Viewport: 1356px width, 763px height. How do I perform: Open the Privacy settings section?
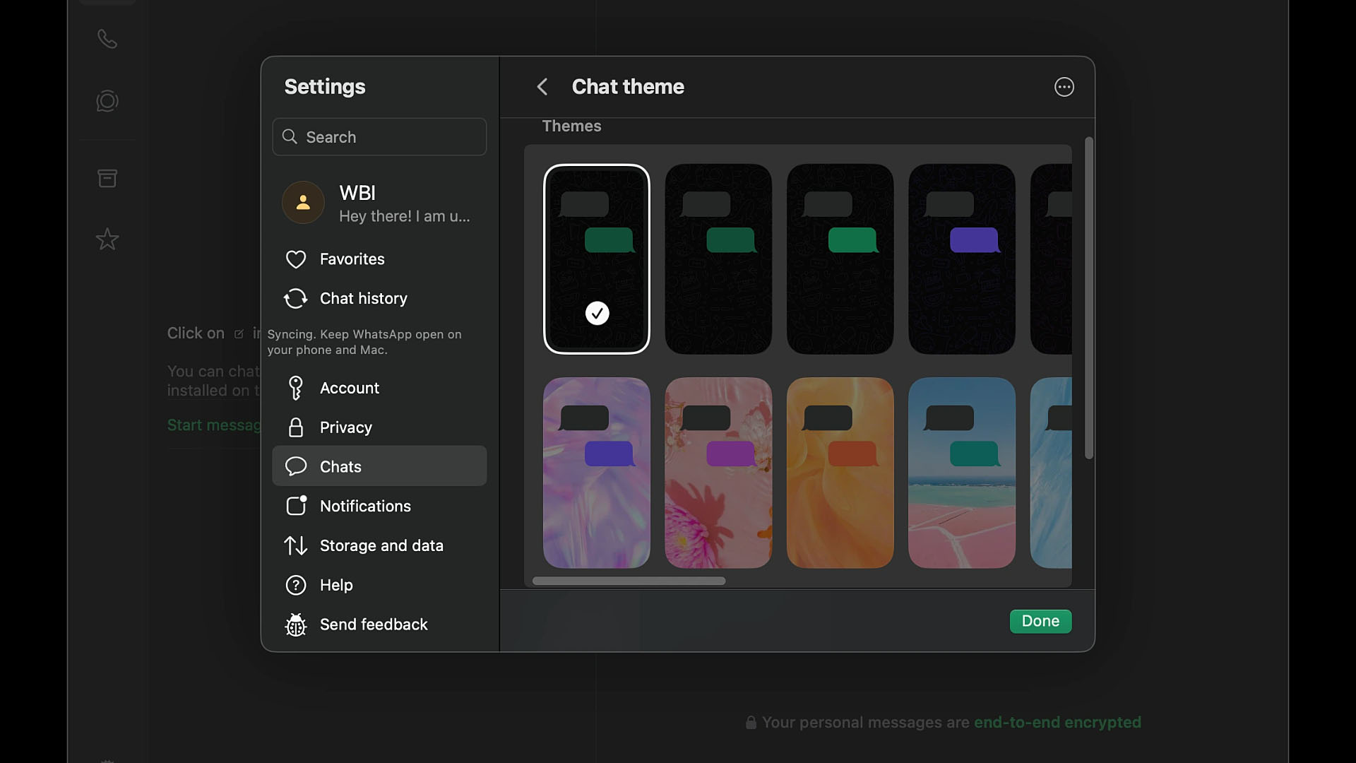click(x=345, y=427)
